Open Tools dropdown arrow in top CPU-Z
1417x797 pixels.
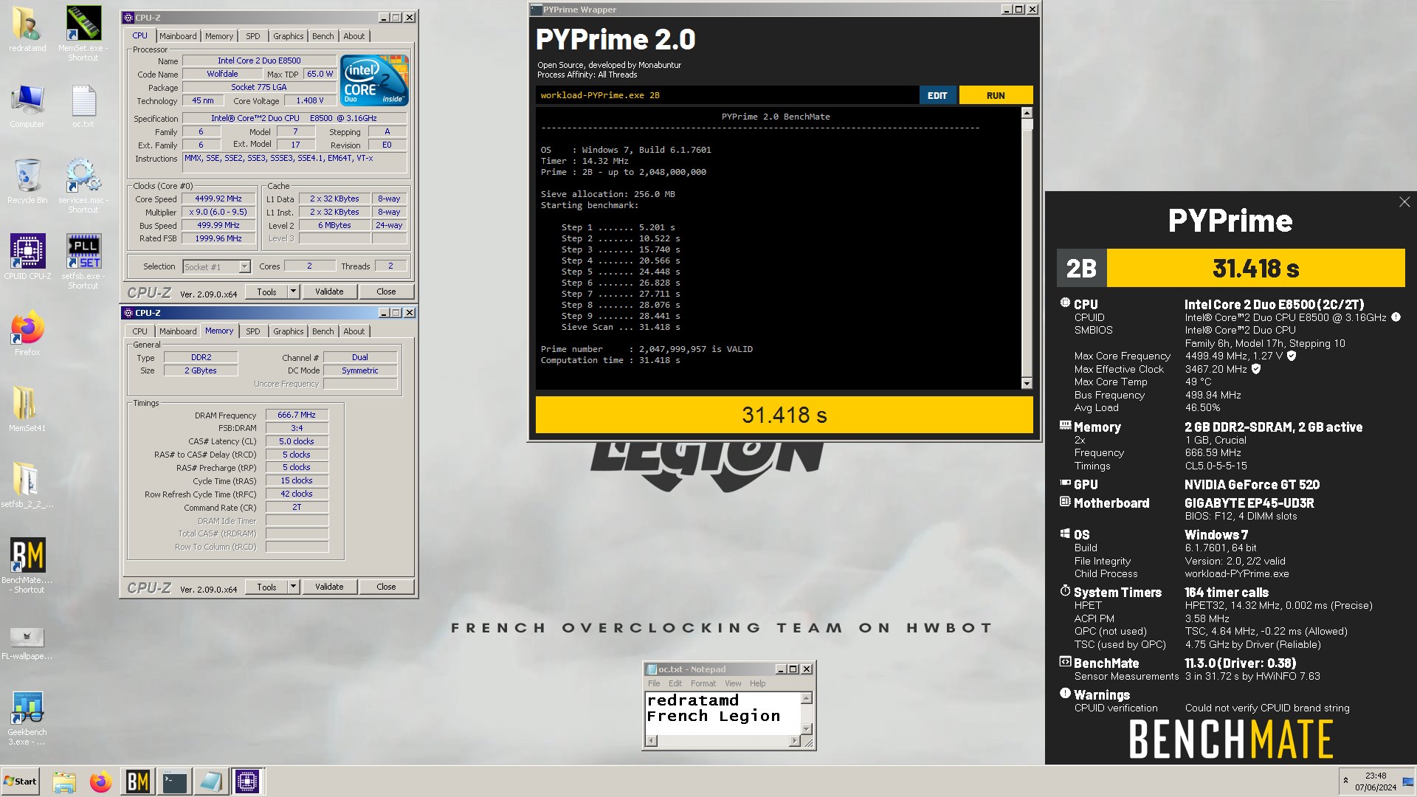click(293, 291)
